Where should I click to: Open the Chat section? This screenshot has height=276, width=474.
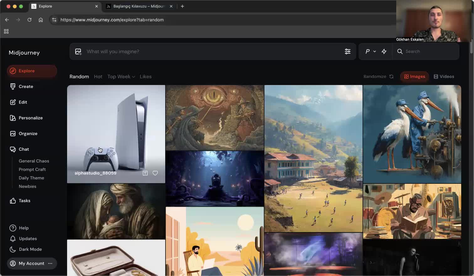click(x=19, y=149)
